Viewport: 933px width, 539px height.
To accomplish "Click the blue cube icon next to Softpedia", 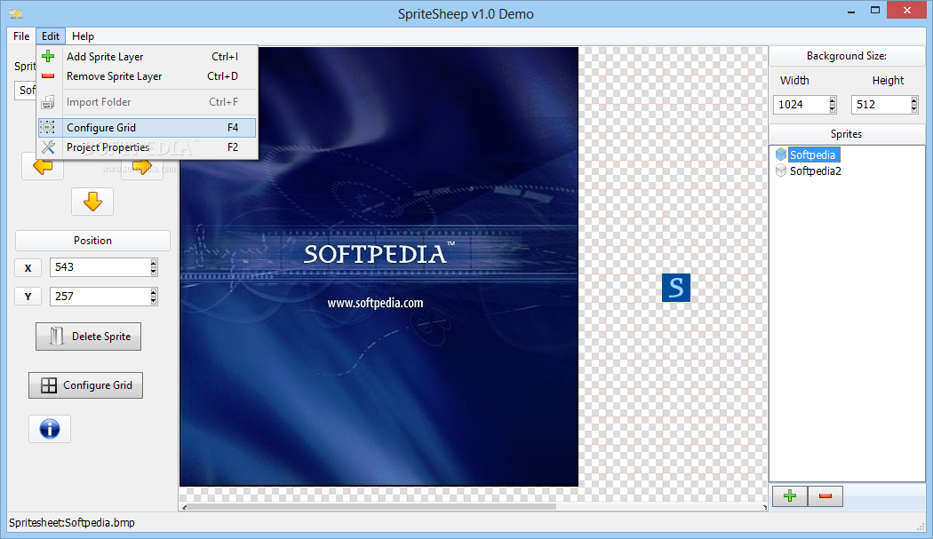I will click(781, 155).
